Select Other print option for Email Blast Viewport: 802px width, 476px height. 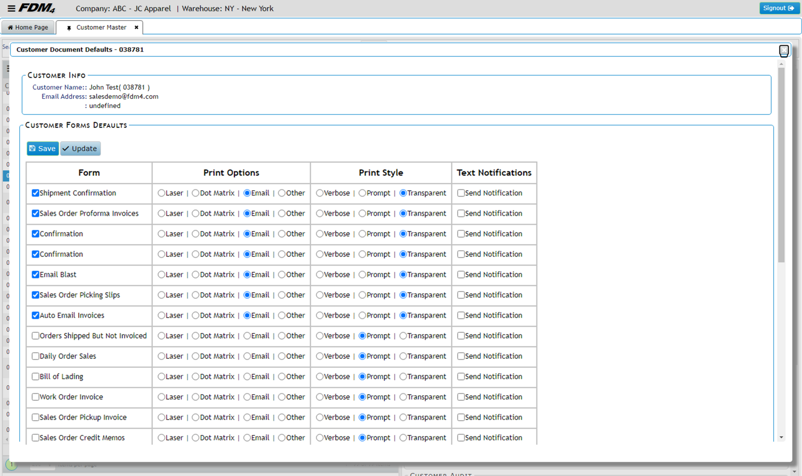click(x=281, y=275)
